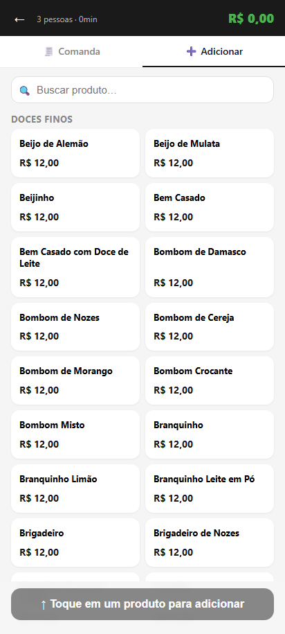Viewport: 285px width, 634px height.
Task: Click the magnifier search icon
Action: [x=25, y=91]
